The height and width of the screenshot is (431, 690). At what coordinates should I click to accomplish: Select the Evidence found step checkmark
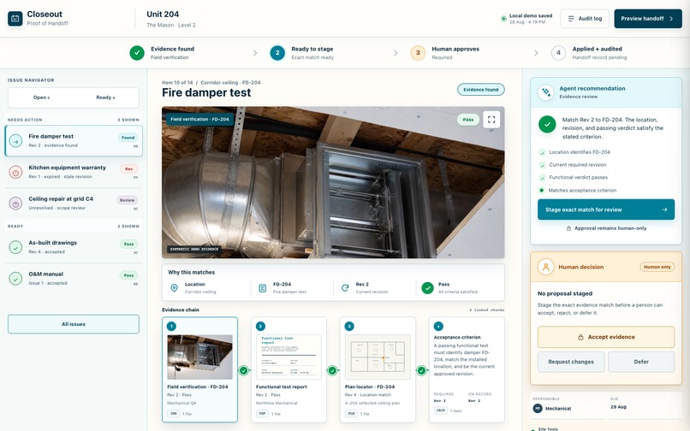[137, 53]
